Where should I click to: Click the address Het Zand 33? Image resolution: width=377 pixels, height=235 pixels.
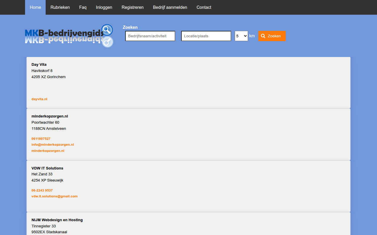[42, 174]
